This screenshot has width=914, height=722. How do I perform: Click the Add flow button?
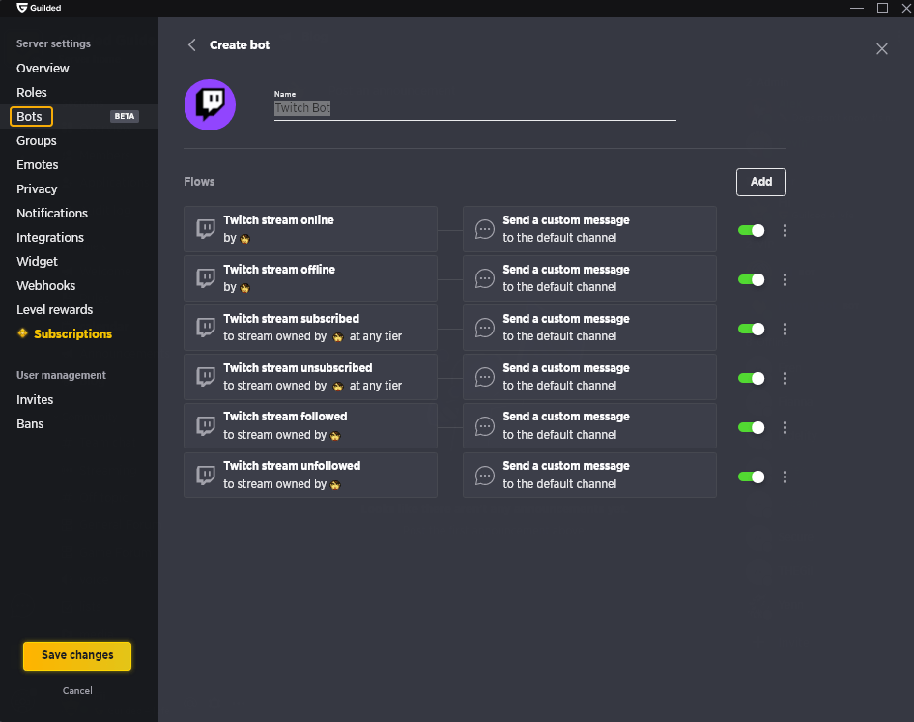(760, 182)
